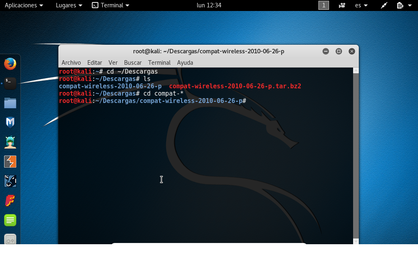Close the terminal window
This screenshot has height=267, width=418.
click(352, 51)
